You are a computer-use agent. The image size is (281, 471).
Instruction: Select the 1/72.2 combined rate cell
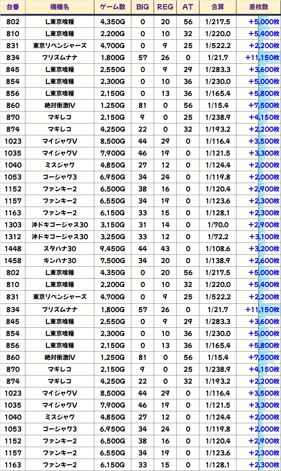[218, 237]
